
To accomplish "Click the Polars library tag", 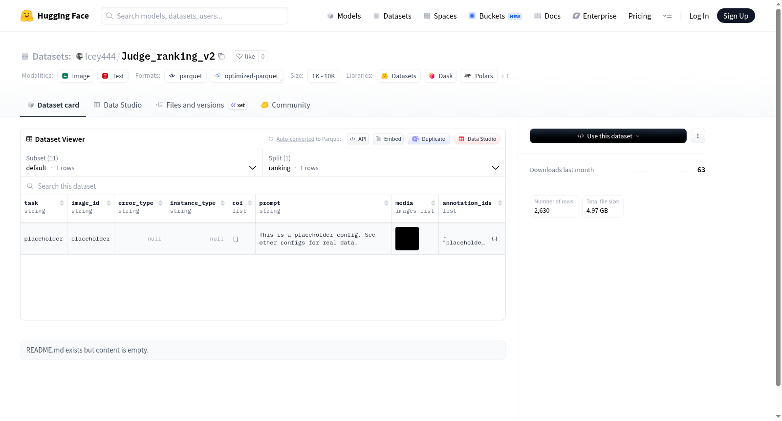I will click(x=479, y=76).
